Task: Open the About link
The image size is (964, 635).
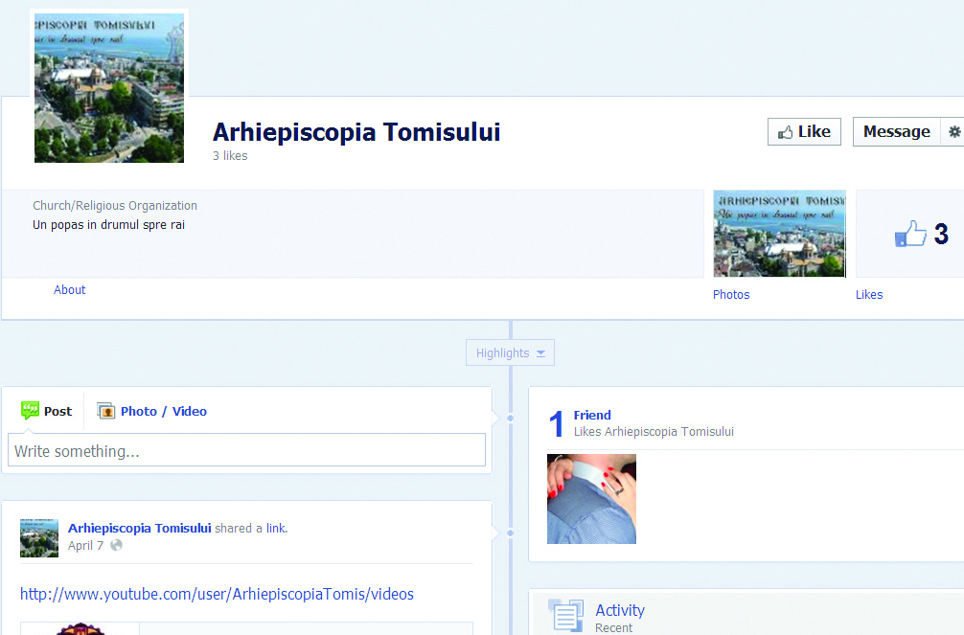Action: point(69,289)
